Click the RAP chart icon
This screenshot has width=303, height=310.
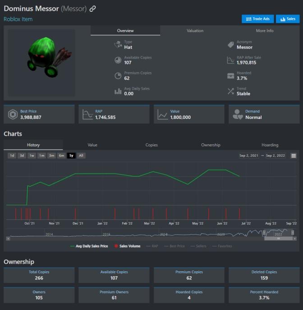click(87, 114)
